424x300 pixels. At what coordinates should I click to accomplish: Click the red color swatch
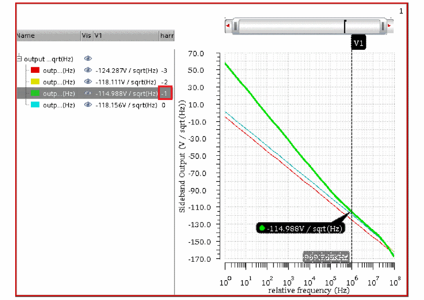tap(35, 70)
